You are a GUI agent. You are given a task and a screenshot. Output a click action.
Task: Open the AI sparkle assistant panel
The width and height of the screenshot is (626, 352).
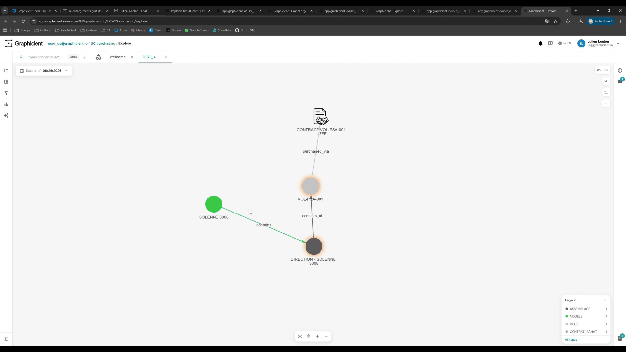click(x=6, y=116)
